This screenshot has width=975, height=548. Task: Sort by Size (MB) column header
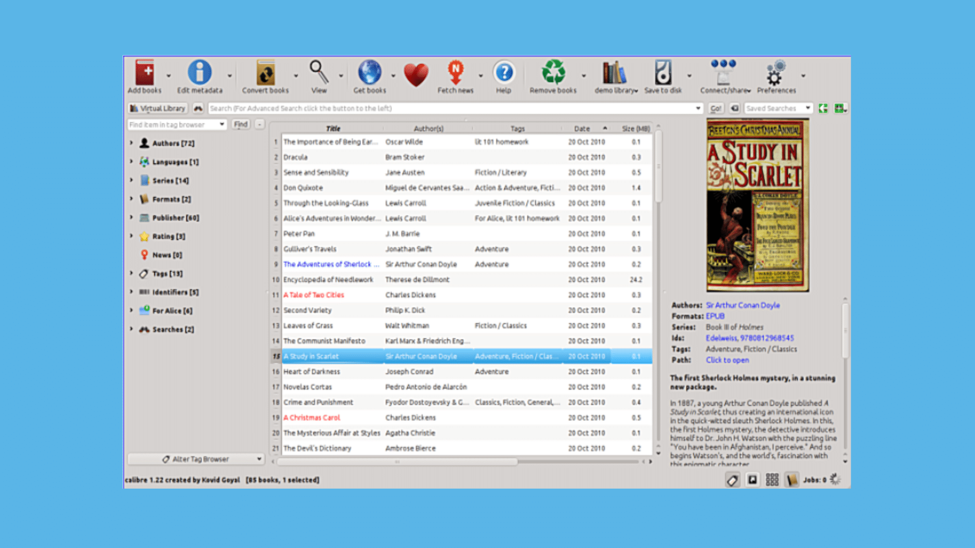[636, 128]
